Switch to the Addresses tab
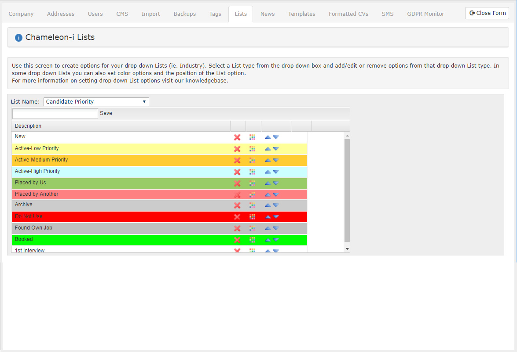 (61, 14)
